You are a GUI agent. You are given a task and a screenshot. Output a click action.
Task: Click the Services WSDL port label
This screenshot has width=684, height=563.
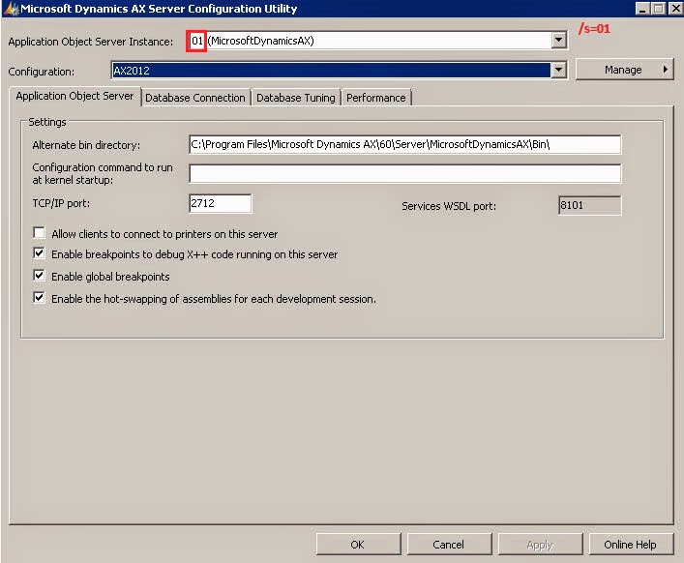(x=449, y=206)
